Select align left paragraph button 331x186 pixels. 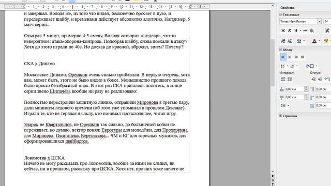(x=283, y=57)
